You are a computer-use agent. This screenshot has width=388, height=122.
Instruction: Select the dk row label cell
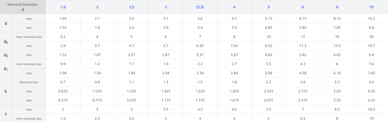[x=6, y=41]
